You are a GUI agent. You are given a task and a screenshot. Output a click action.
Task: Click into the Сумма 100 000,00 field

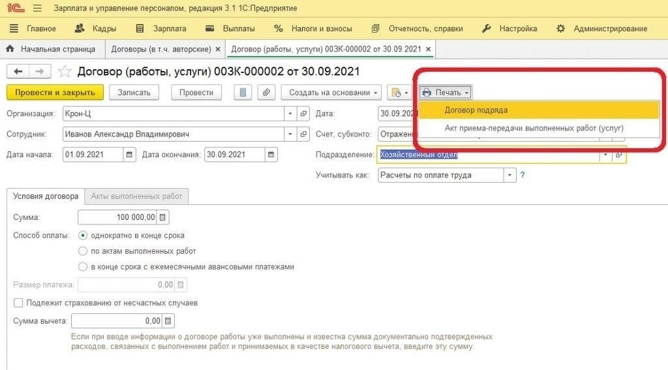tap(117, 217)
